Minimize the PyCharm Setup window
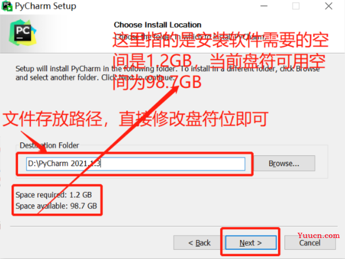Viewport: 345px width, 259px height. [264, 6]
